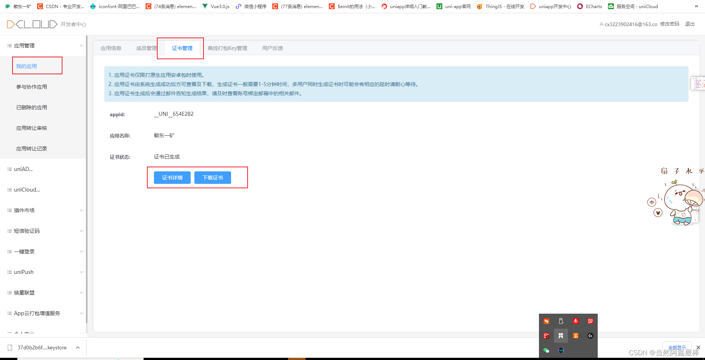Click the user profile icon beside the email address

tap(601, 24)
